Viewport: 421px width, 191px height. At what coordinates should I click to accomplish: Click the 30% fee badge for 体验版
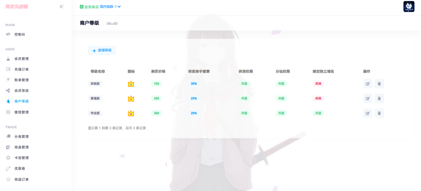194,84
